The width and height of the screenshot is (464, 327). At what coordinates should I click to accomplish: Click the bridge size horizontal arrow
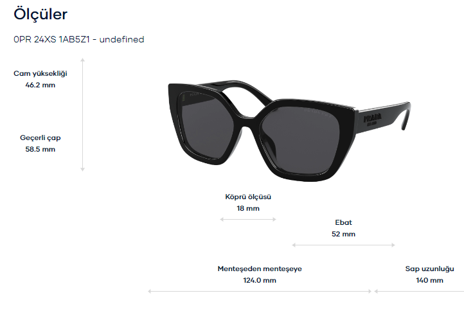coord(248,219)
